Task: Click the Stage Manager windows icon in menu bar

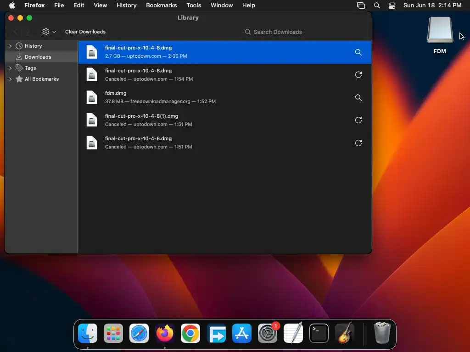Action: click(x=361, y=5)
